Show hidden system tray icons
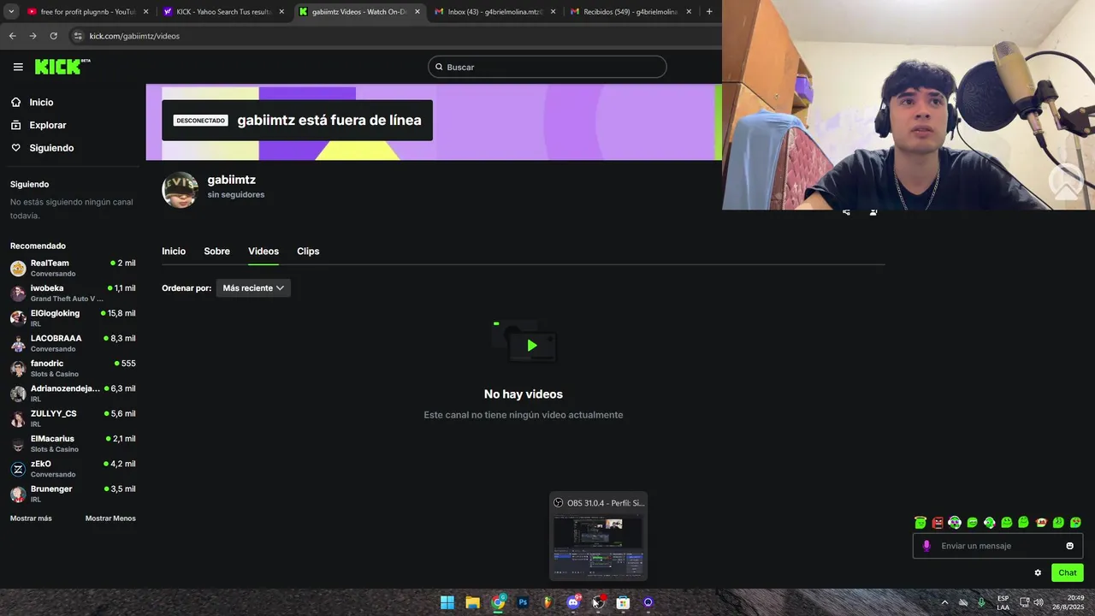 click(x=944, y=602)
